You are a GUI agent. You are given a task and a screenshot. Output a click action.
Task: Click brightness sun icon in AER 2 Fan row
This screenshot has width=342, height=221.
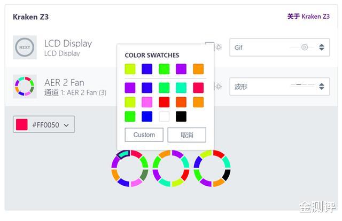pyautogui.click(x=219, y=86)
